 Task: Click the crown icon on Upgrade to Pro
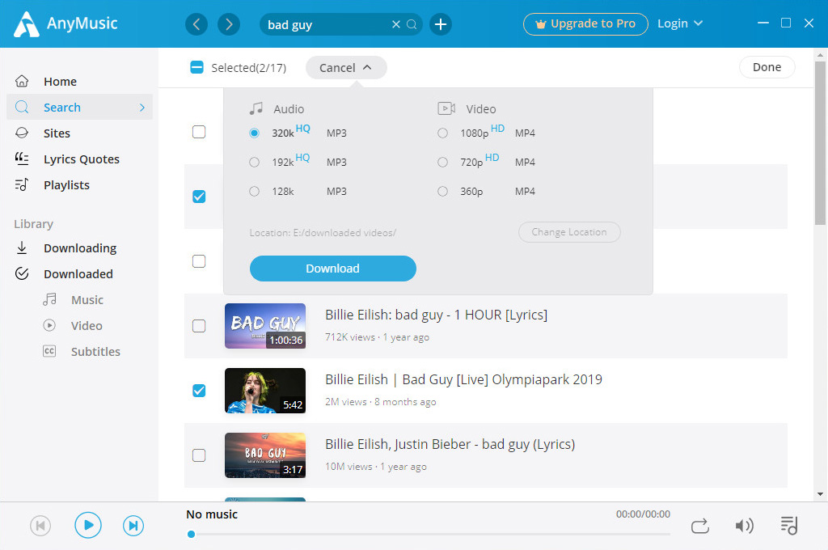(x=540, y=24)
